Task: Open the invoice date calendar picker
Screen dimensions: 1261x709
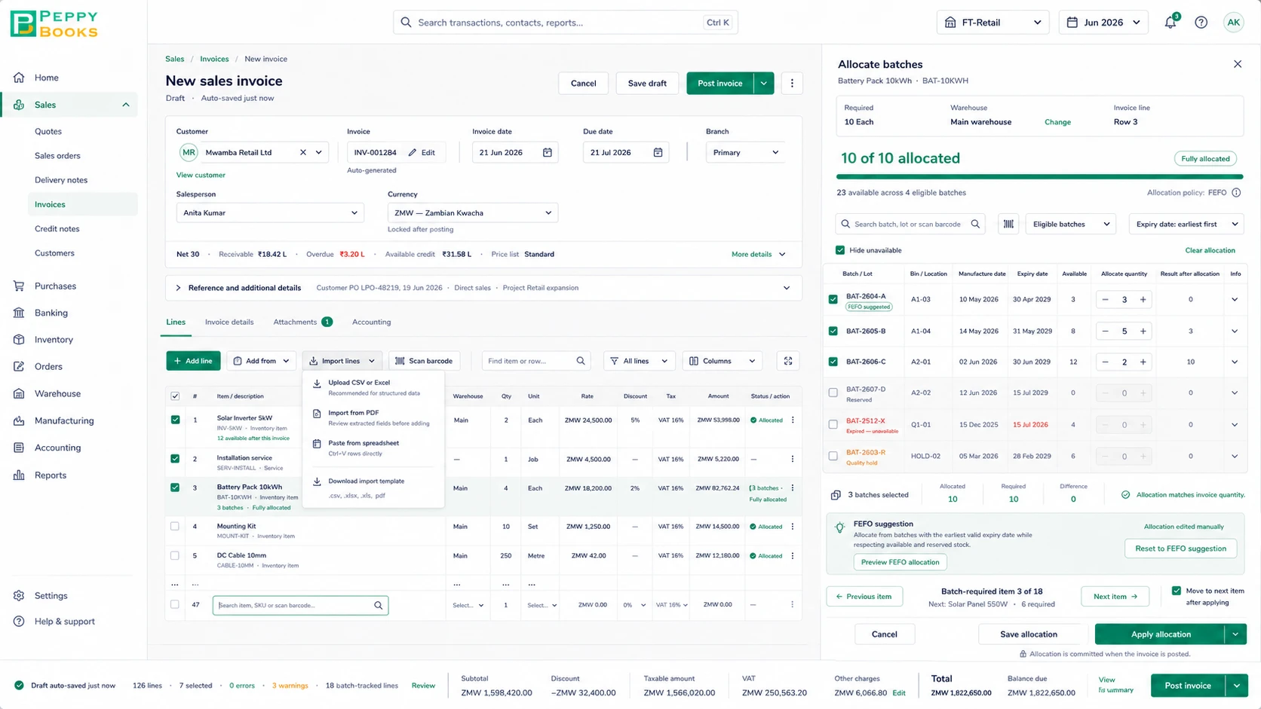Action: click(548, 152)
